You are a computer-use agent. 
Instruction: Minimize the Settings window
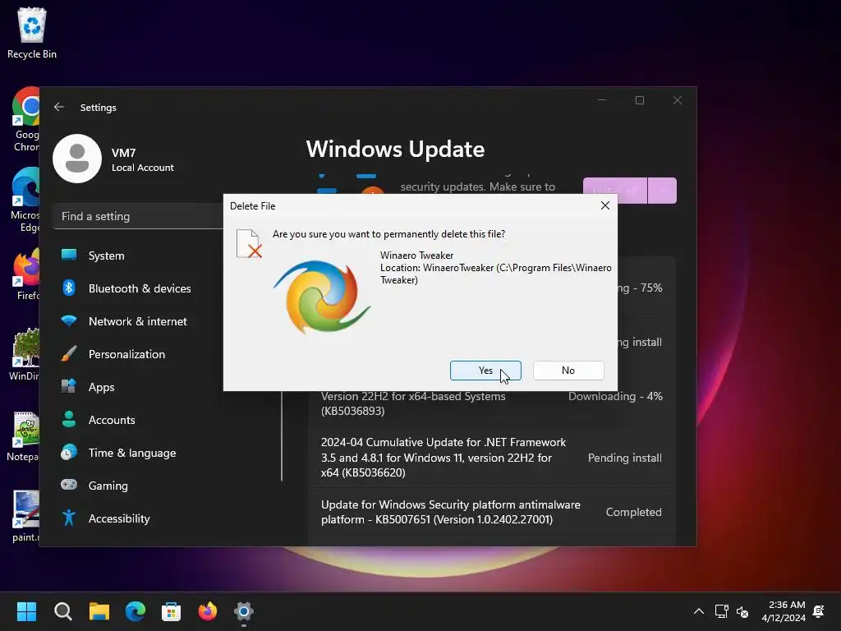602,100
